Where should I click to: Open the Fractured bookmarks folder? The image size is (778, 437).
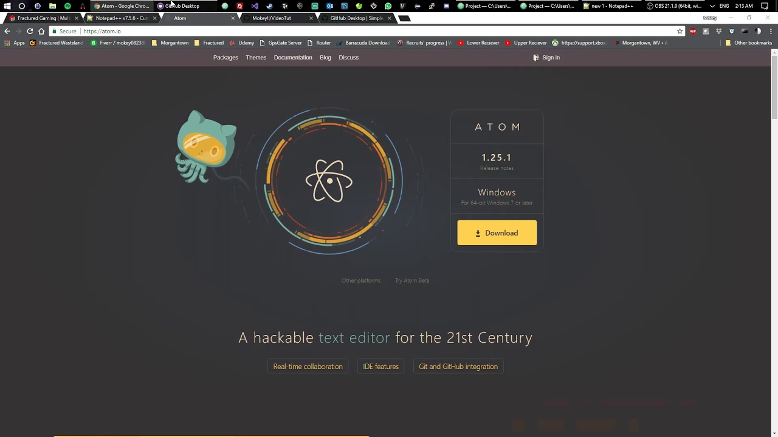point(208,43)
